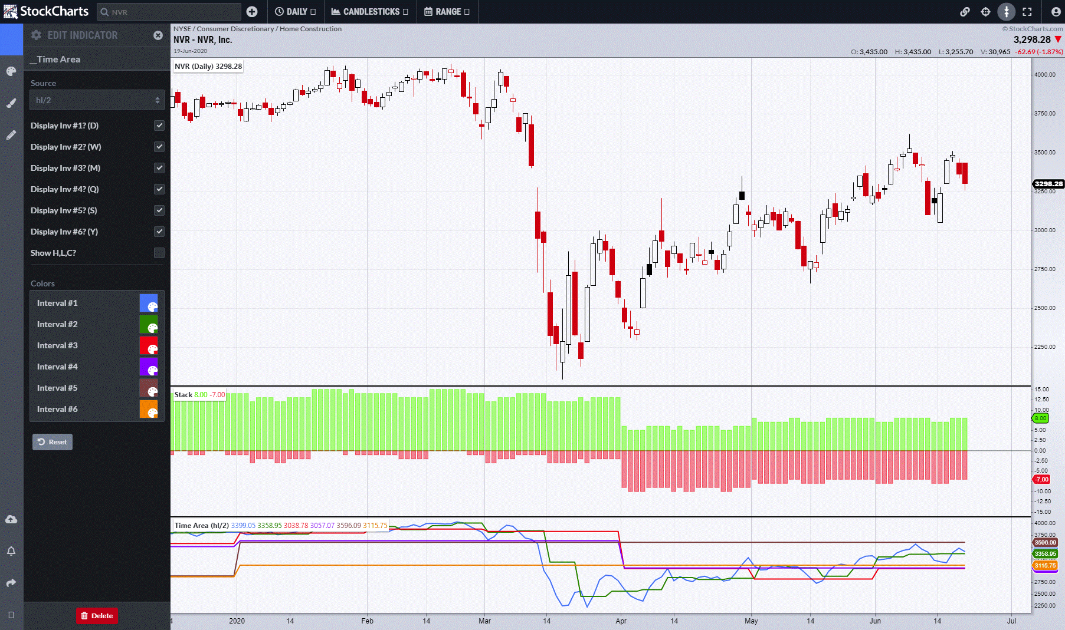Click the NYSE sector breadcrumb text
Image resolution: width=1065 pixels, height=630 pixels.
tap(258, 29)
